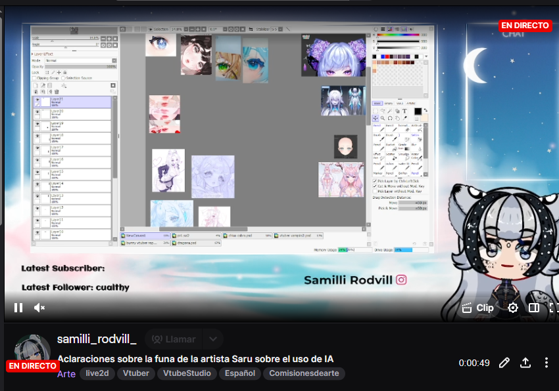Expand the chevron next to Llamar
Image resolution: width=559 pixels, height=391 pixels.
(213, 339)
